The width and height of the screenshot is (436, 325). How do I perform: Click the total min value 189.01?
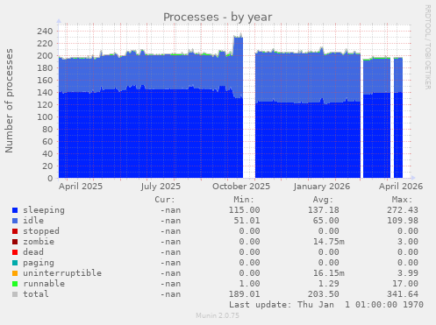244,294
